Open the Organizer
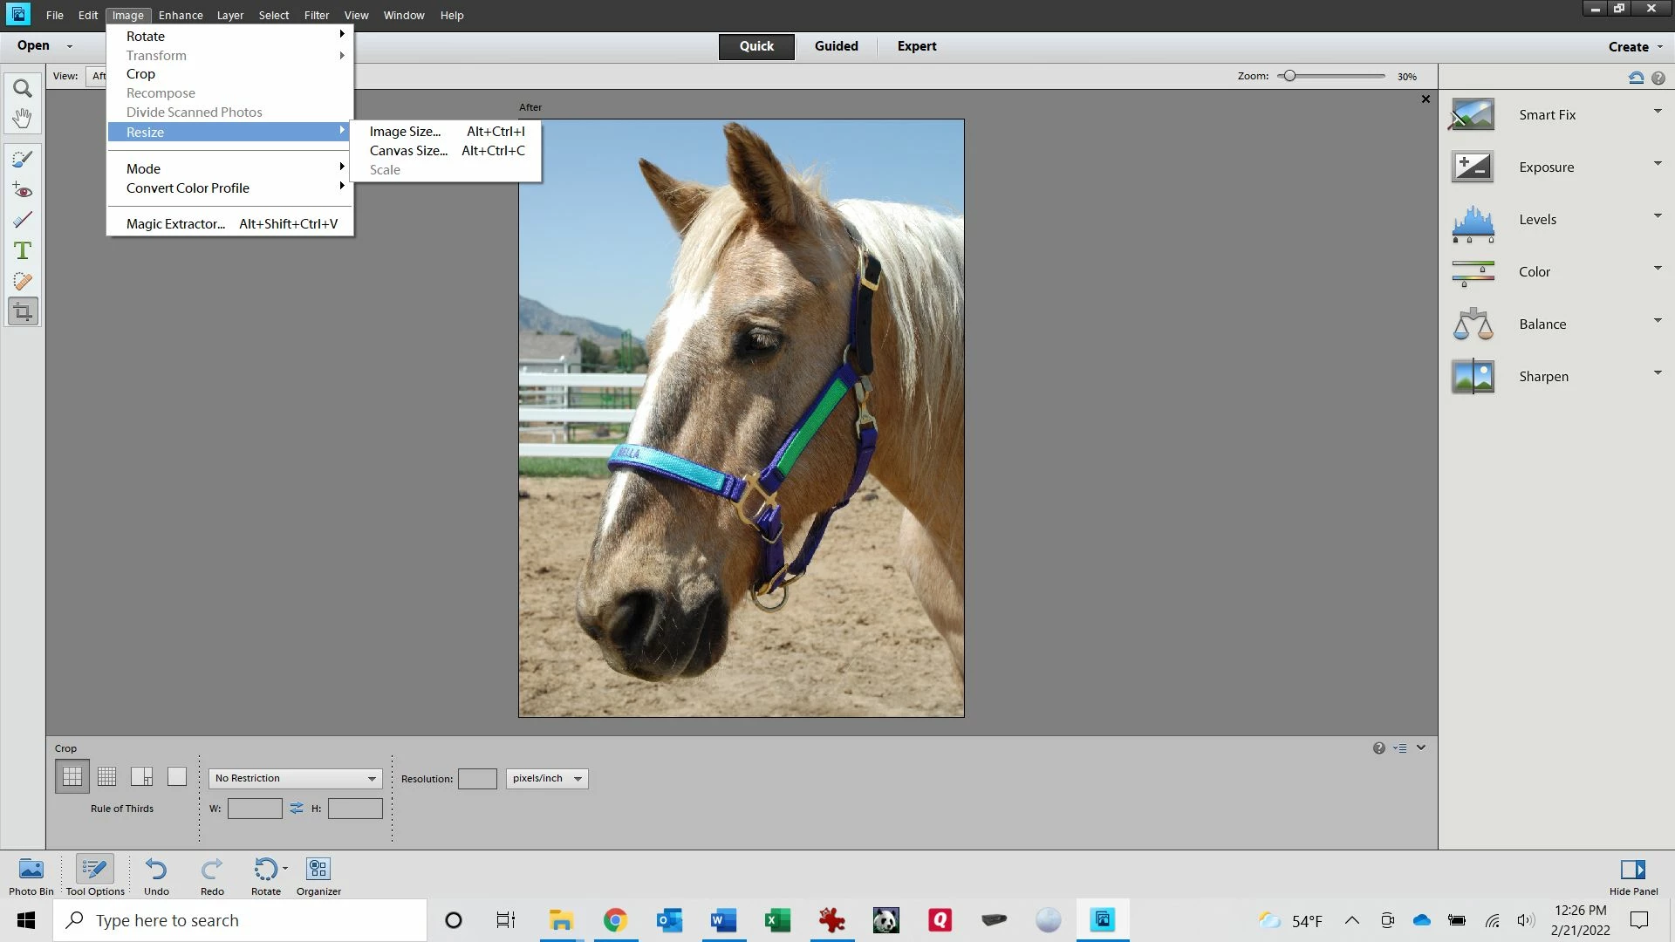1675x942 pixels. pyautogui.click(x=318, y=875)
